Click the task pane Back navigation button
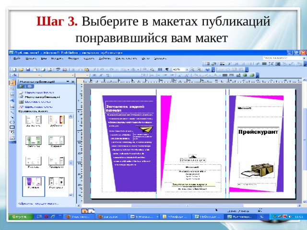307x230 pixels. (x=21, y=86)
